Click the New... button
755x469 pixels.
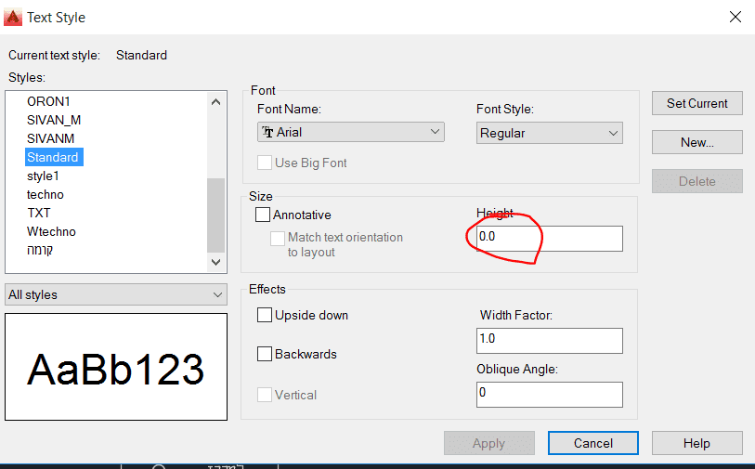(x=696, y=142)
